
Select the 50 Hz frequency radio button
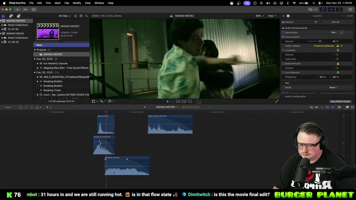pyautogui.click(x=318, y=77)
